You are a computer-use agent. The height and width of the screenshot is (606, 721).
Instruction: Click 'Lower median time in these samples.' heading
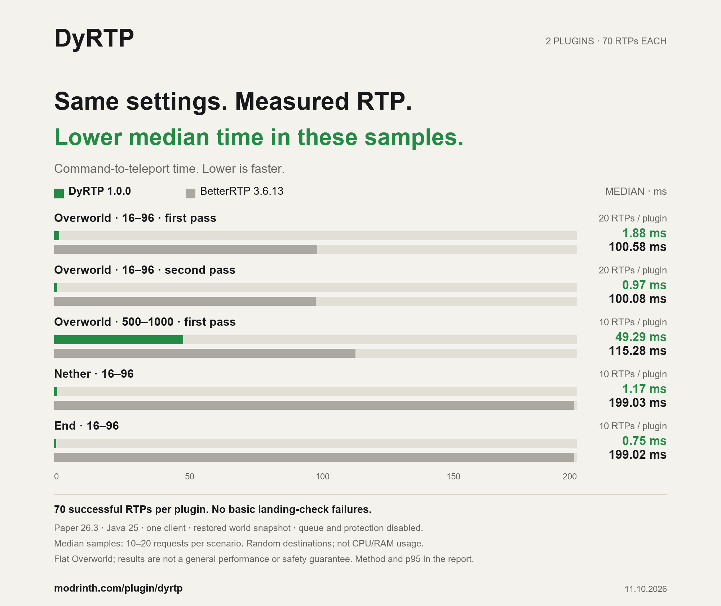pos(259,137)
